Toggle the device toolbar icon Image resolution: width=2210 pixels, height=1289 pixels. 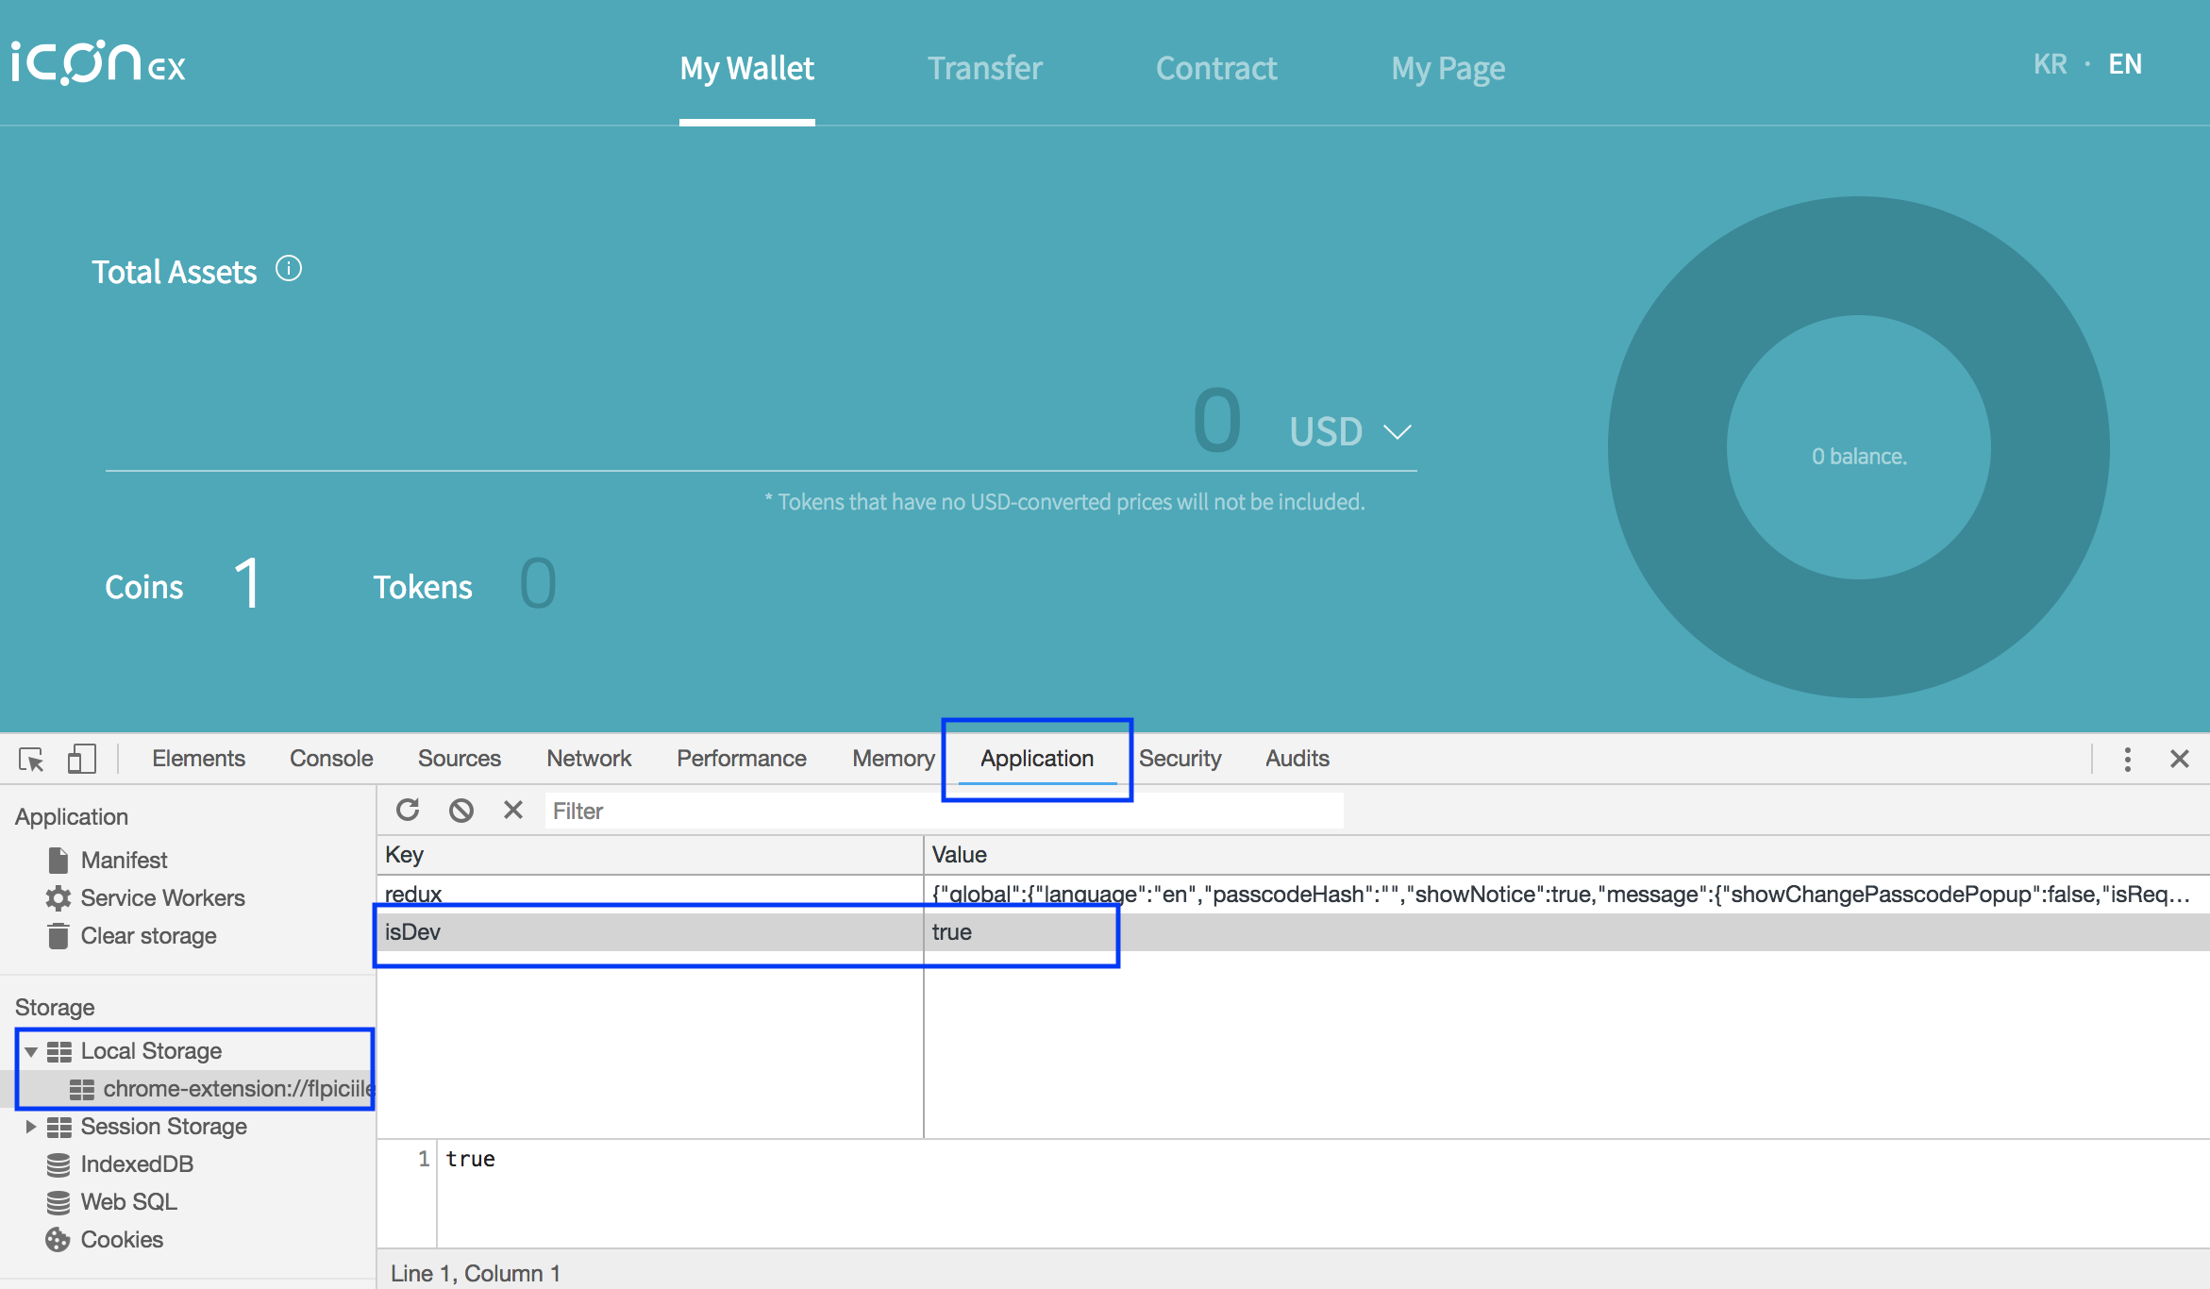[82, 759]
